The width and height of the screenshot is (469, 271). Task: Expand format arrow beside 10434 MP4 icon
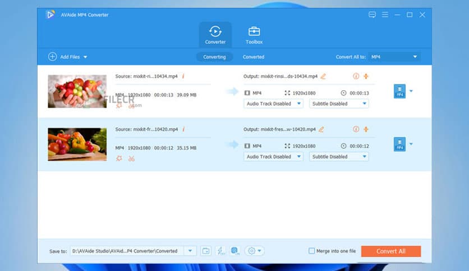pos(411,91)
